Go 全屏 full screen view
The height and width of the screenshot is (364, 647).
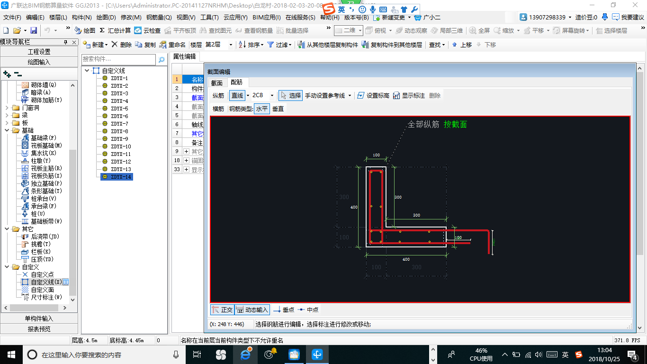480,30
